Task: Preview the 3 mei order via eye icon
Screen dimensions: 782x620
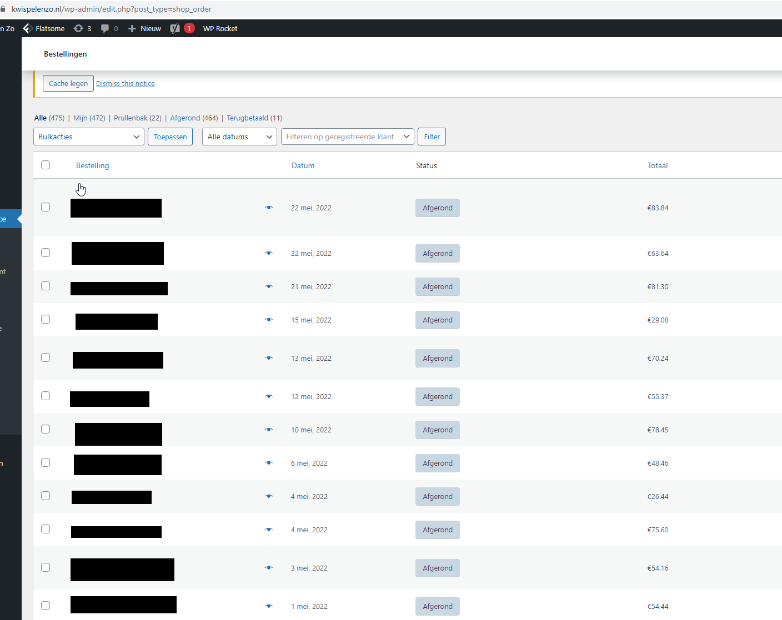Action: [x=269, y=568]
